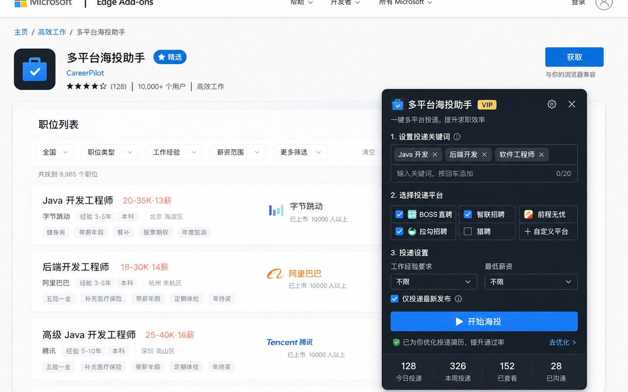The image size is (628, 392).
Task: Expand the 全国 location filter
Action: tap(55, 152)
